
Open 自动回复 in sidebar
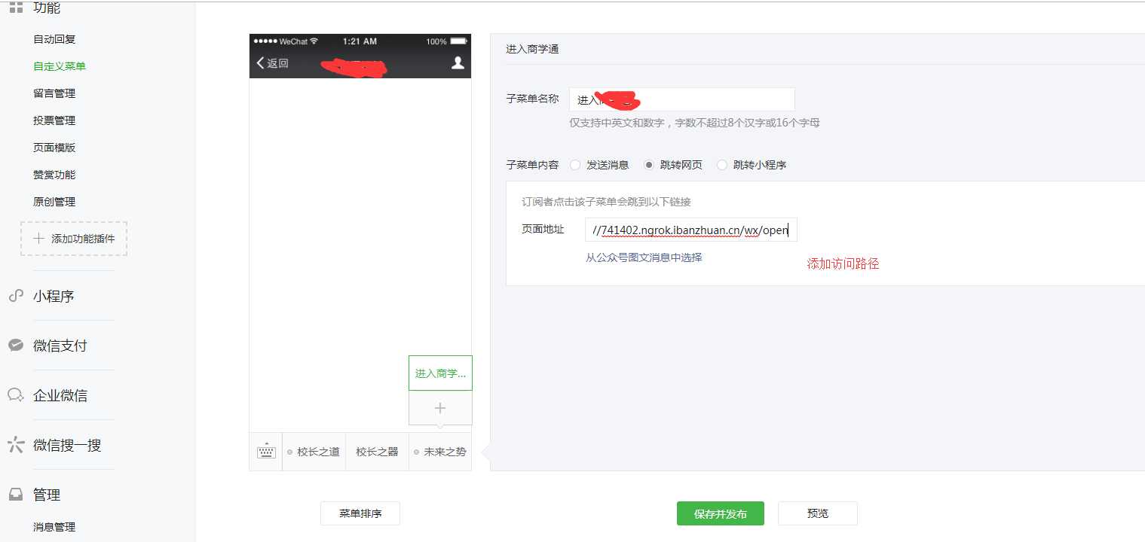pyautogui.click(x=54, y=39)
